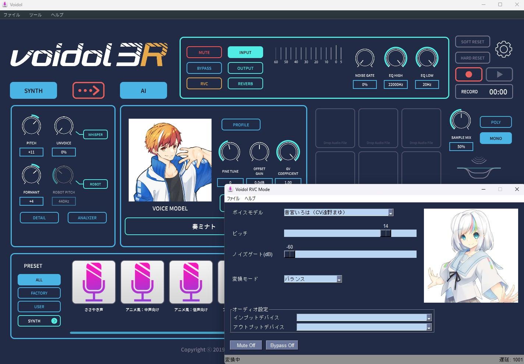Click the first Drop Audio File pad
524x364 pixels.
point(335,128)
